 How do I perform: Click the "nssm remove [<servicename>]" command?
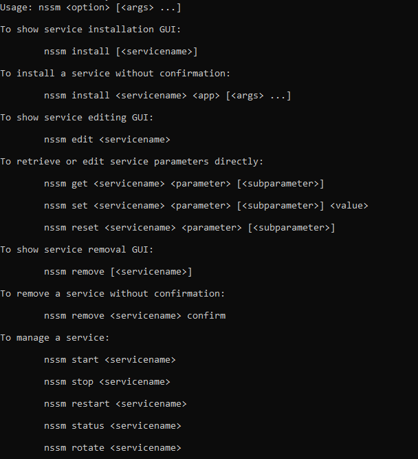click(x=118, y=272)
